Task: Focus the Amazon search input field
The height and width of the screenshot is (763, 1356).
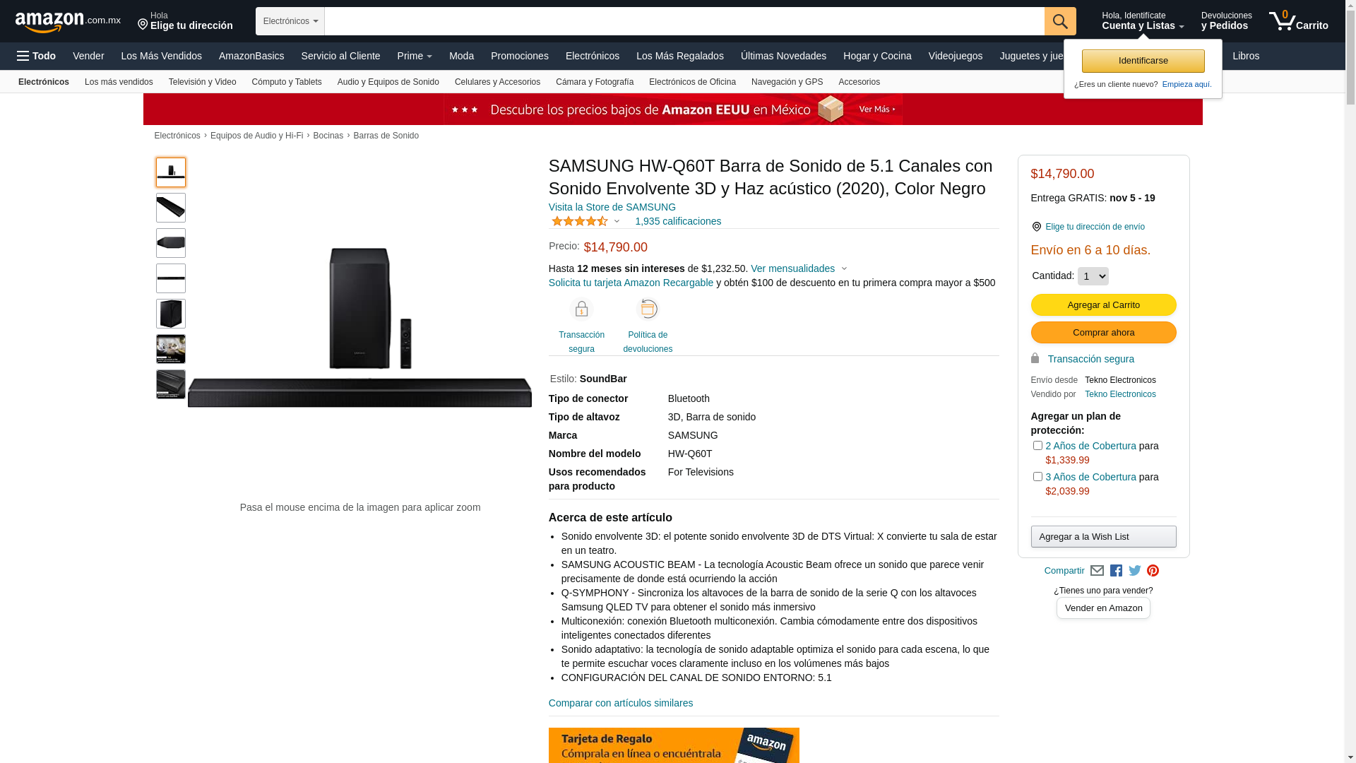Action: [684, 21]
